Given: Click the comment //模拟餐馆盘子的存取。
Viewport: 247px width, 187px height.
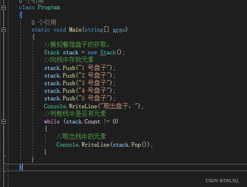Looking at the screenshot, I should pos(77,44).
